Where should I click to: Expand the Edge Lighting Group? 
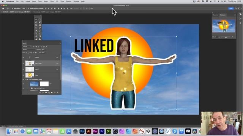30,88
